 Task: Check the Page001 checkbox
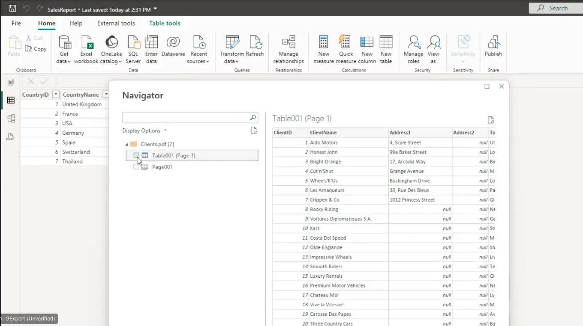point(136,167)
